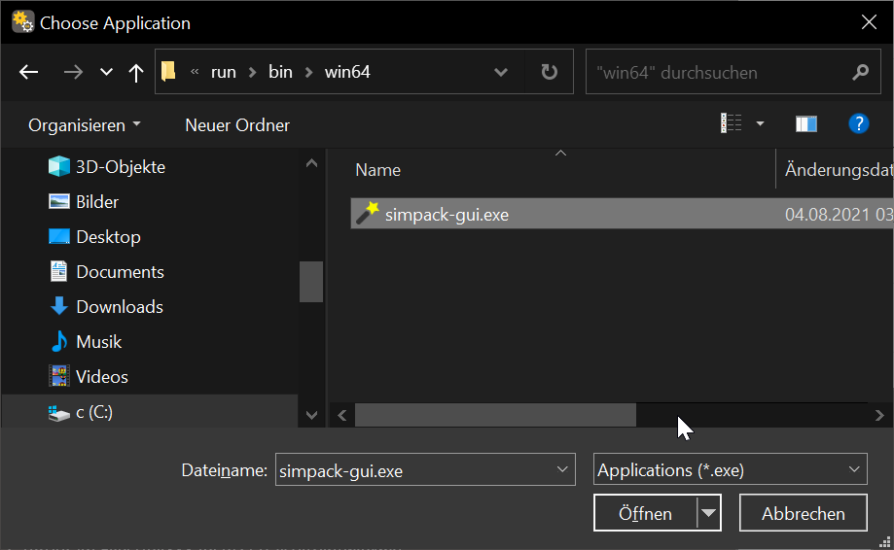Open recent locations chevron beside forward arrow
Screen dimensions: 894x550
click(106, 72)
